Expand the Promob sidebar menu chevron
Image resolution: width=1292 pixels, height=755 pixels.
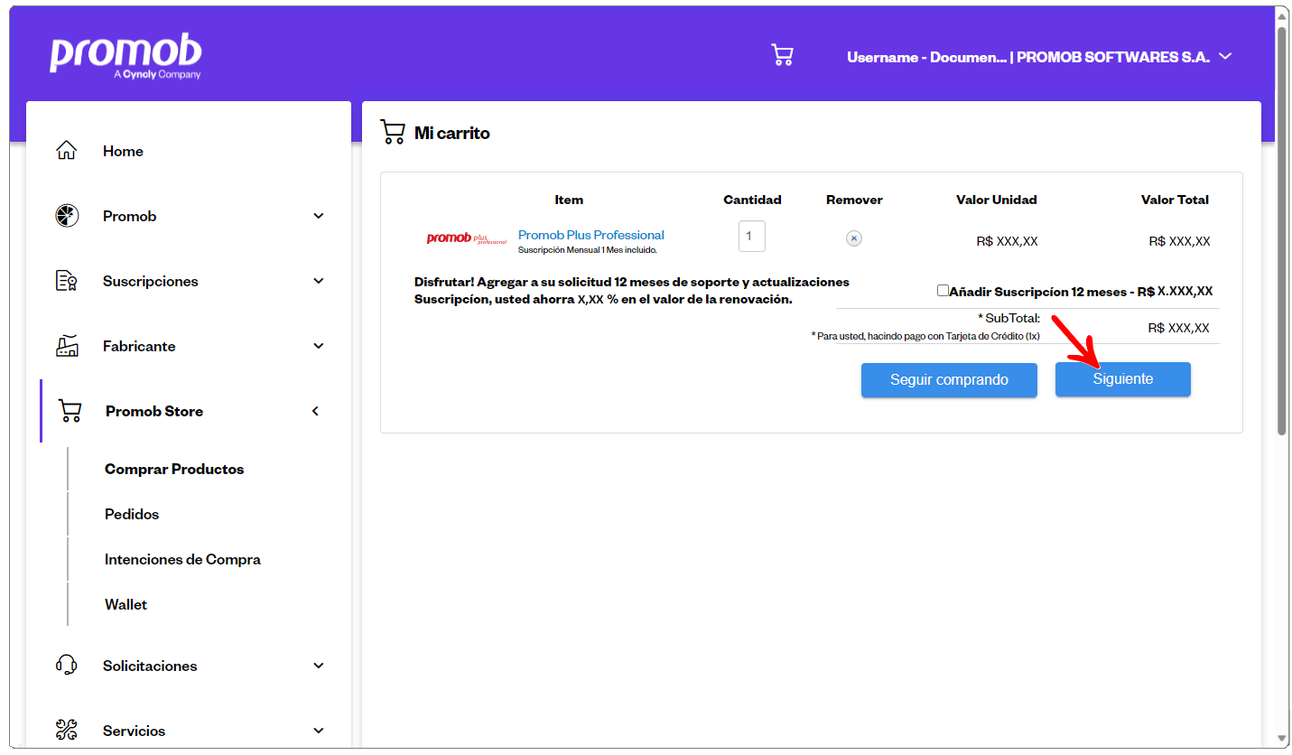pyautogui.click(x=318, y=216)
